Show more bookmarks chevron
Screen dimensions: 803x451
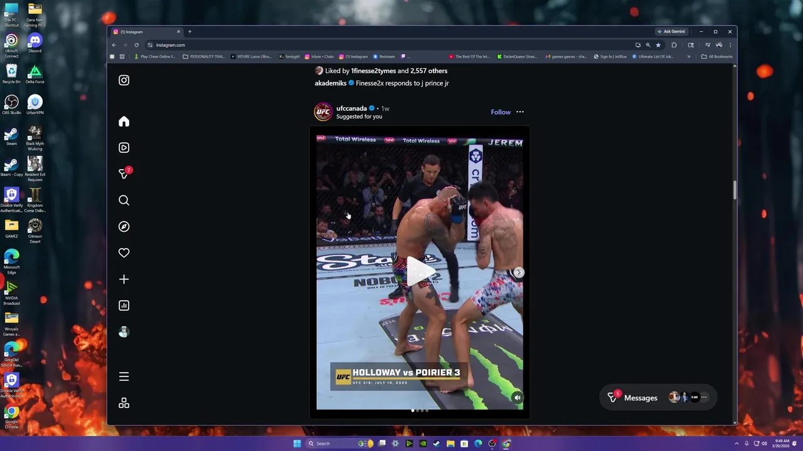pyautogui.click(x=689, y=56)
